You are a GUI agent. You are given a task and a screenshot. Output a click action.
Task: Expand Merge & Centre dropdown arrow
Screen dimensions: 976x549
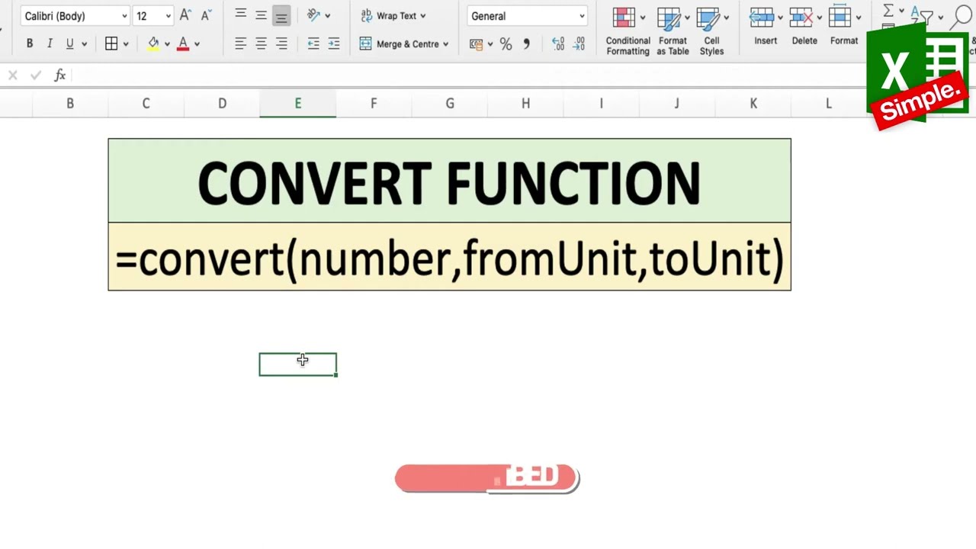pos(445,44)
